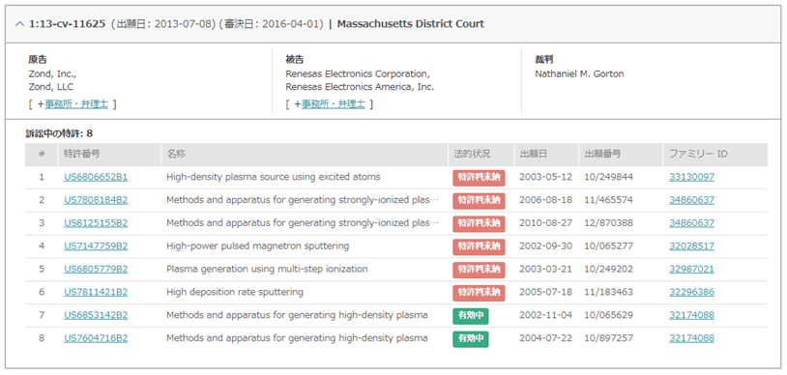Open family ID 32174088 in row 7
This screenshot has height=375, width=787.
click(691, 315)
